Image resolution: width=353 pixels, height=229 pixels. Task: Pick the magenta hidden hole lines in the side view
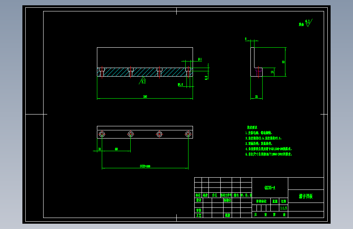pyautogui.click(x=259, y=73)
